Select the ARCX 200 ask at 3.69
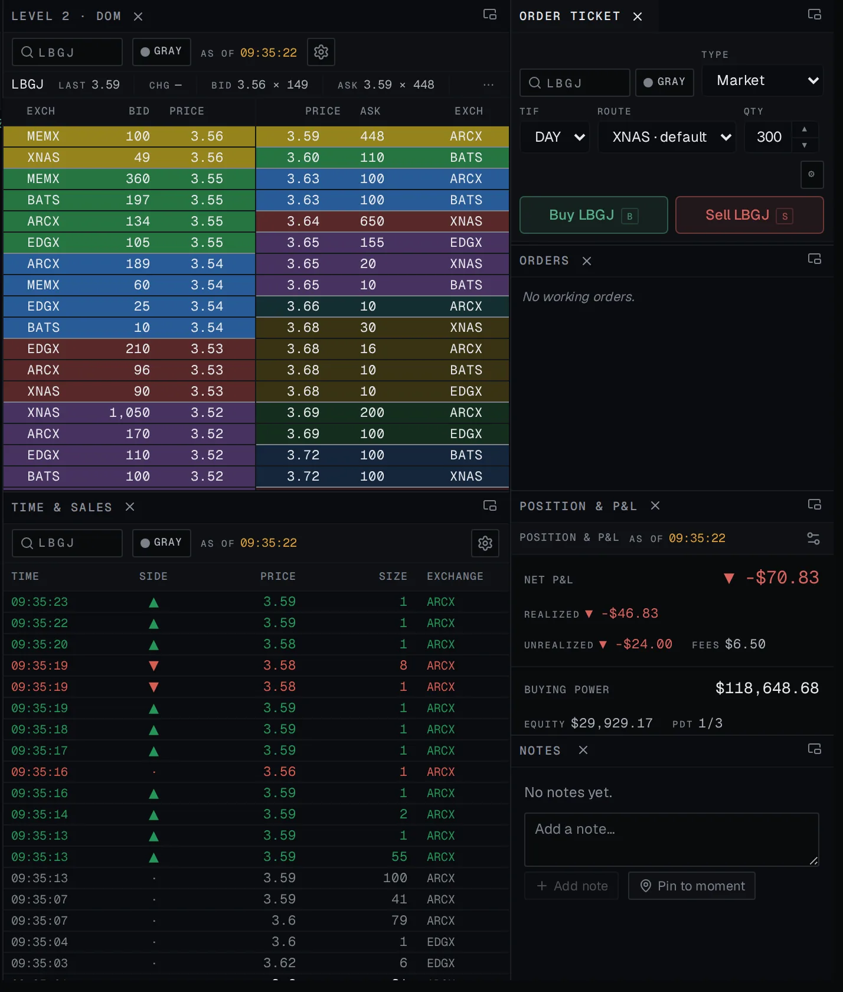The height and width of the screenshot is (992, 843). point(383,413)
